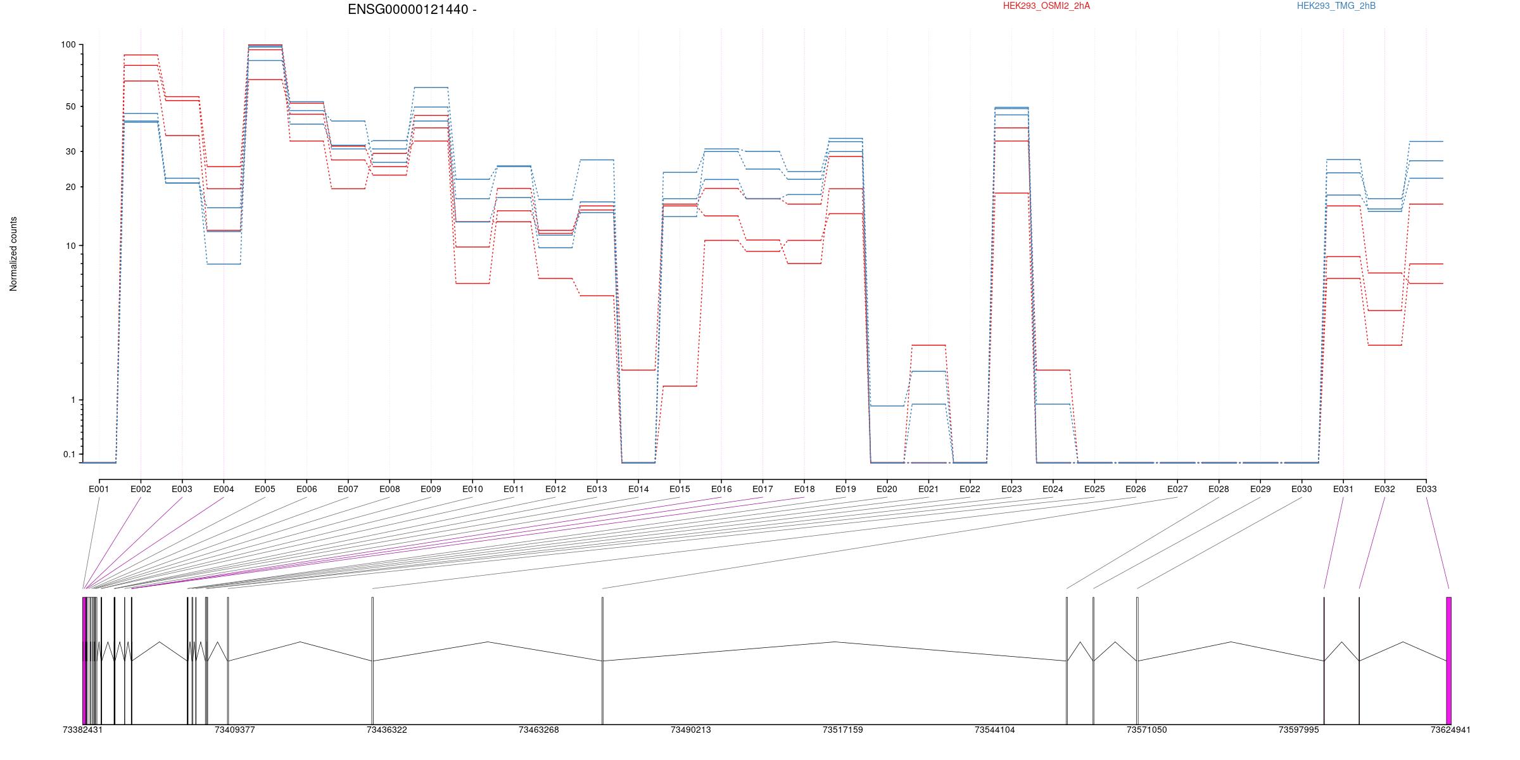Click exon label E015

pyautogui.click(x=680, y=489)
